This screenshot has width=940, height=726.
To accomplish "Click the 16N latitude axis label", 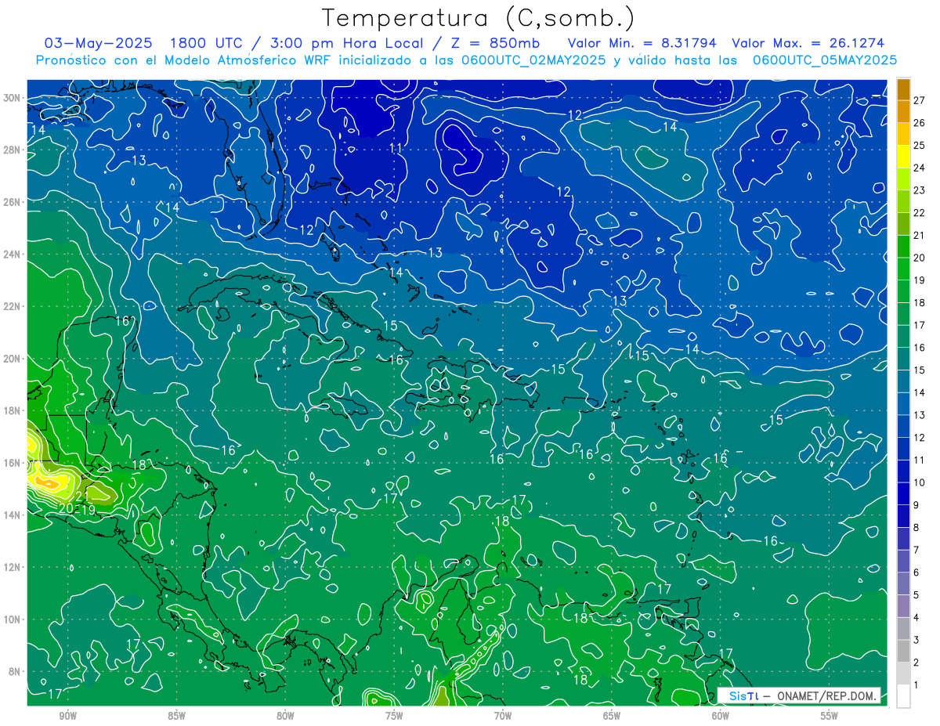I will [x=13, y=463].
